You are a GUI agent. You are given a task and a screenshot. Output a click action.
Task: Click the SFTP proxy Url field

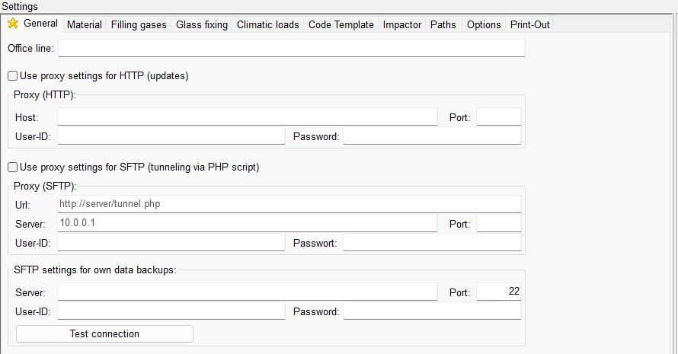(289, 204)
